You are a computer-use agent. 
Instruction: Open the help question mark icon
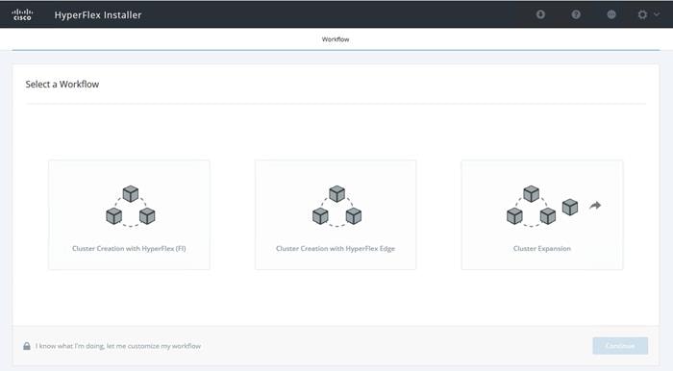tap(576, 14)
